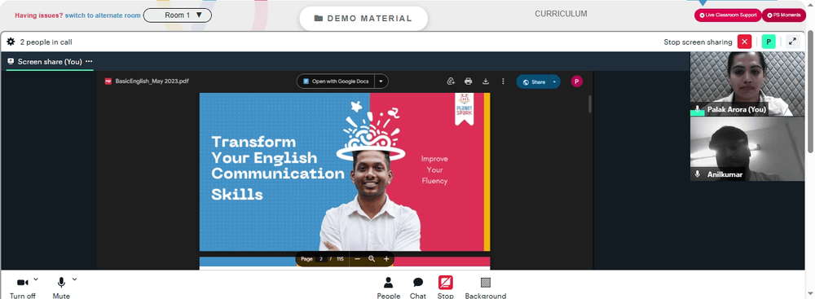Viewport: 815px width, 299px height.
Task: Click BasicEnglish_May 2023.pdf filename
Action: (152, 81)
